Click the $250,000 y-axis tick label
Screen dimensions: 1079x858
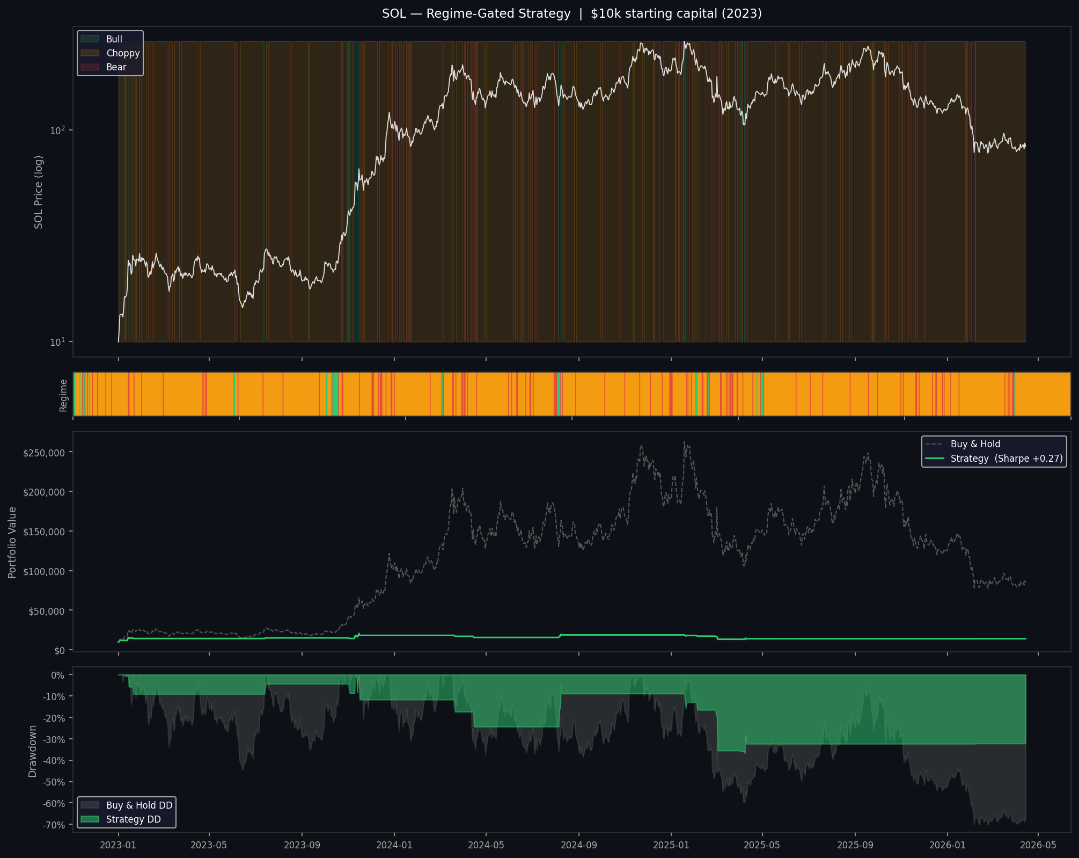[x=44, y=453]
